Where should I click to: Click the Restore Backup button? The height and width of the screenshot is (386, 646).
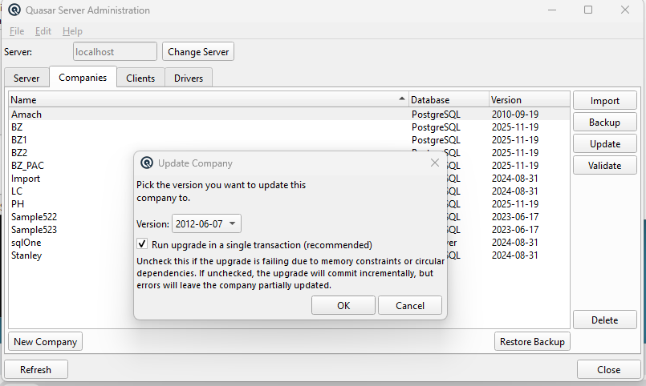point(532,342)
